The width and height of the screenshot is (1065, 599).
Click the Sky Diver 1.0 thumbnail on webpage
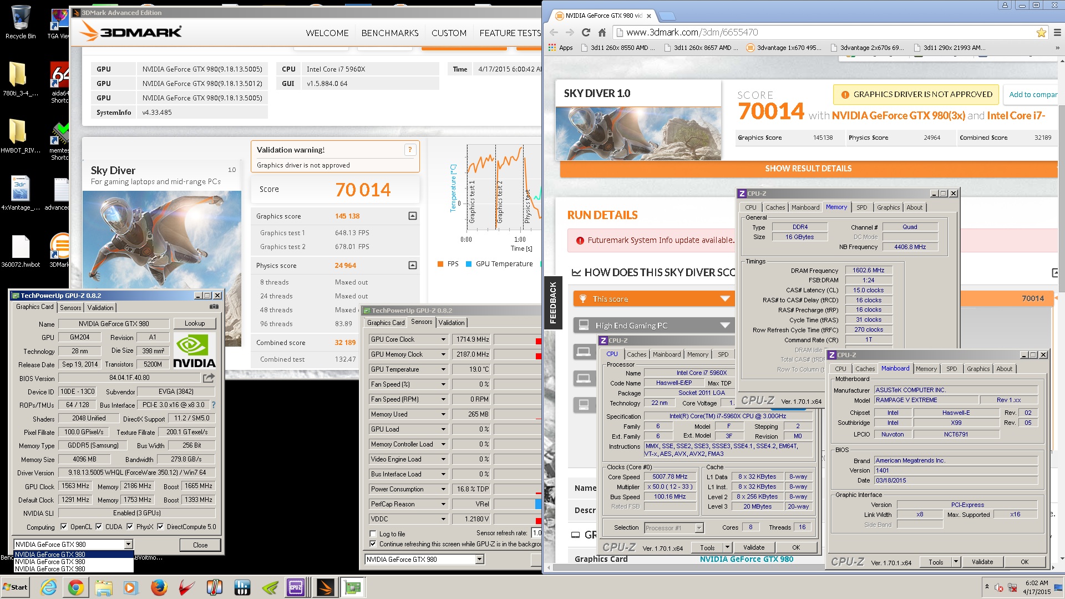[x=638, y=134]
